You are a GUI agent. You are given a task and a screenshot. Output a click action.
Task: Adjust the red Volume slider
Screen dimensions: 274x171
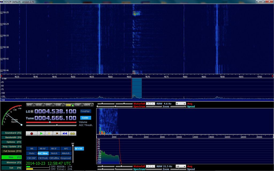pos(50,123)
